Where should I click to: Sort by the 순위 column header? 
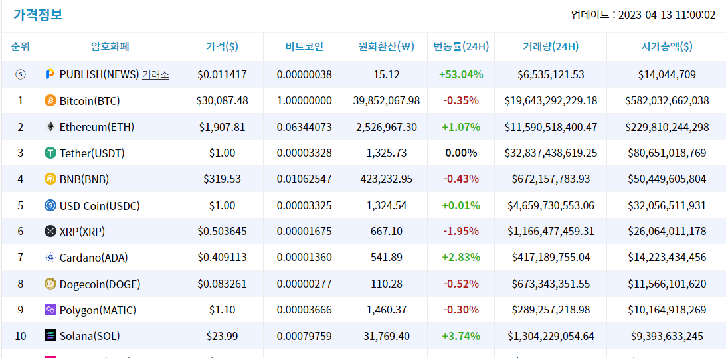[21, 46]
